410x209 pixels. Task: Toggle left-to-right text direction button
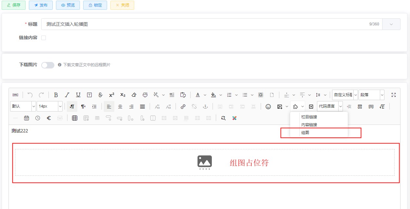(72, 107)
